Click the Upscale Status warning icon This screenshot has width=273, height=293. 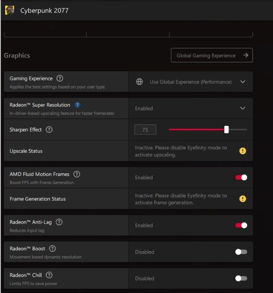[243, 151]
